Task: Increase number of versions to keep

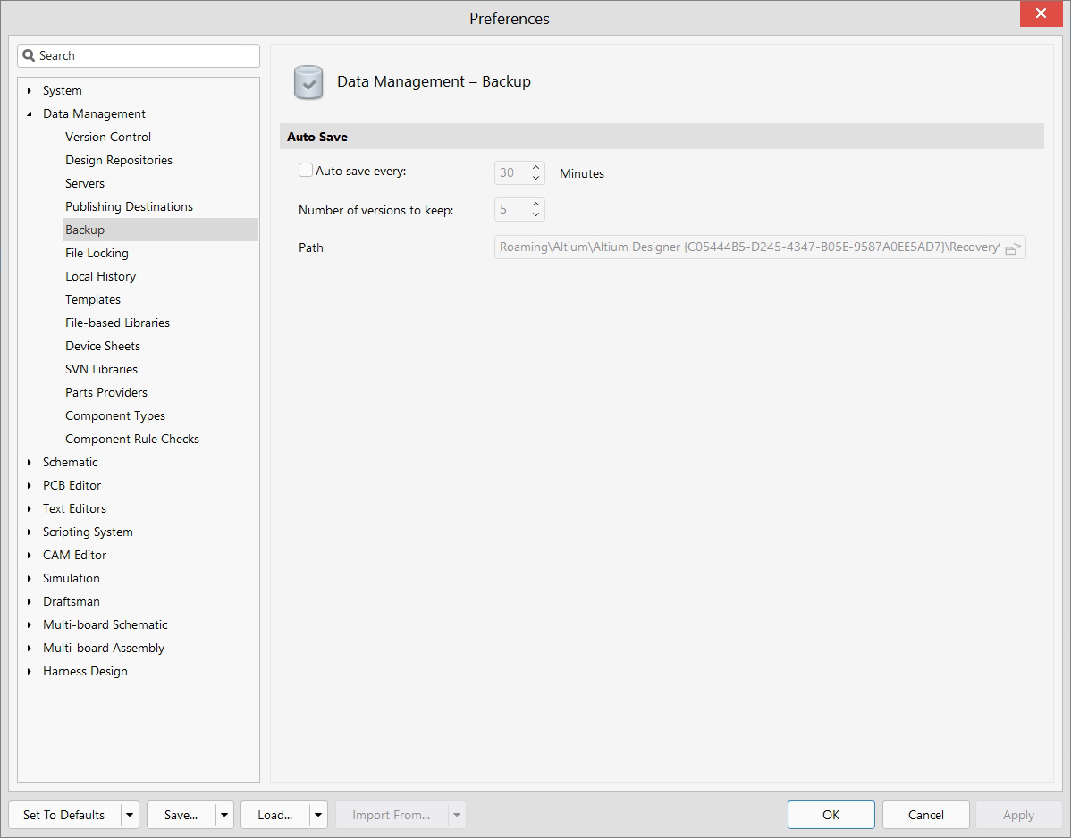Action: 536,204
